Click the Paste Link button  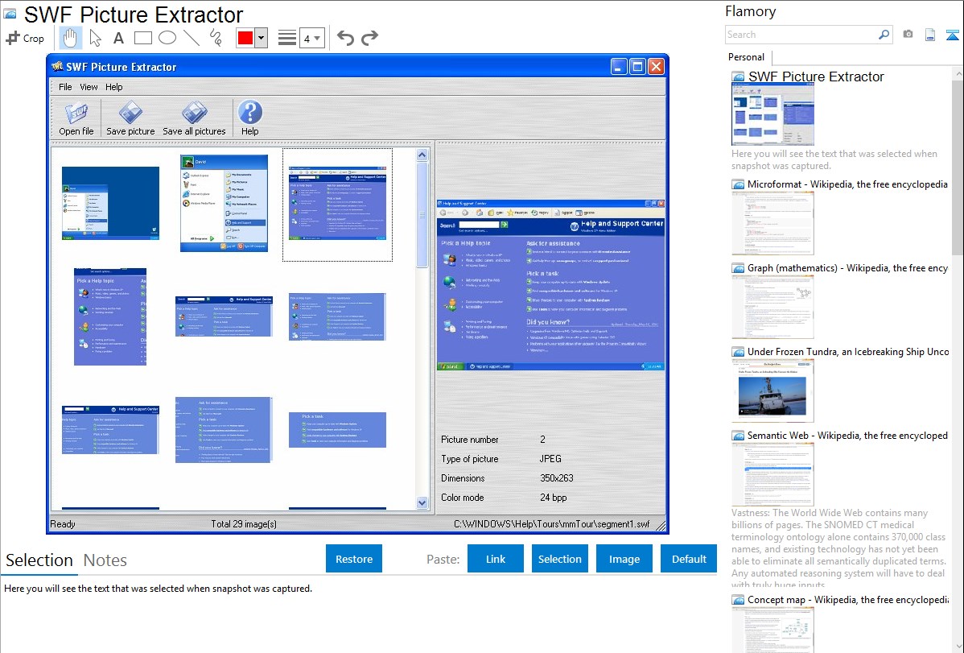pyautogui.click(x=496, y=559)
